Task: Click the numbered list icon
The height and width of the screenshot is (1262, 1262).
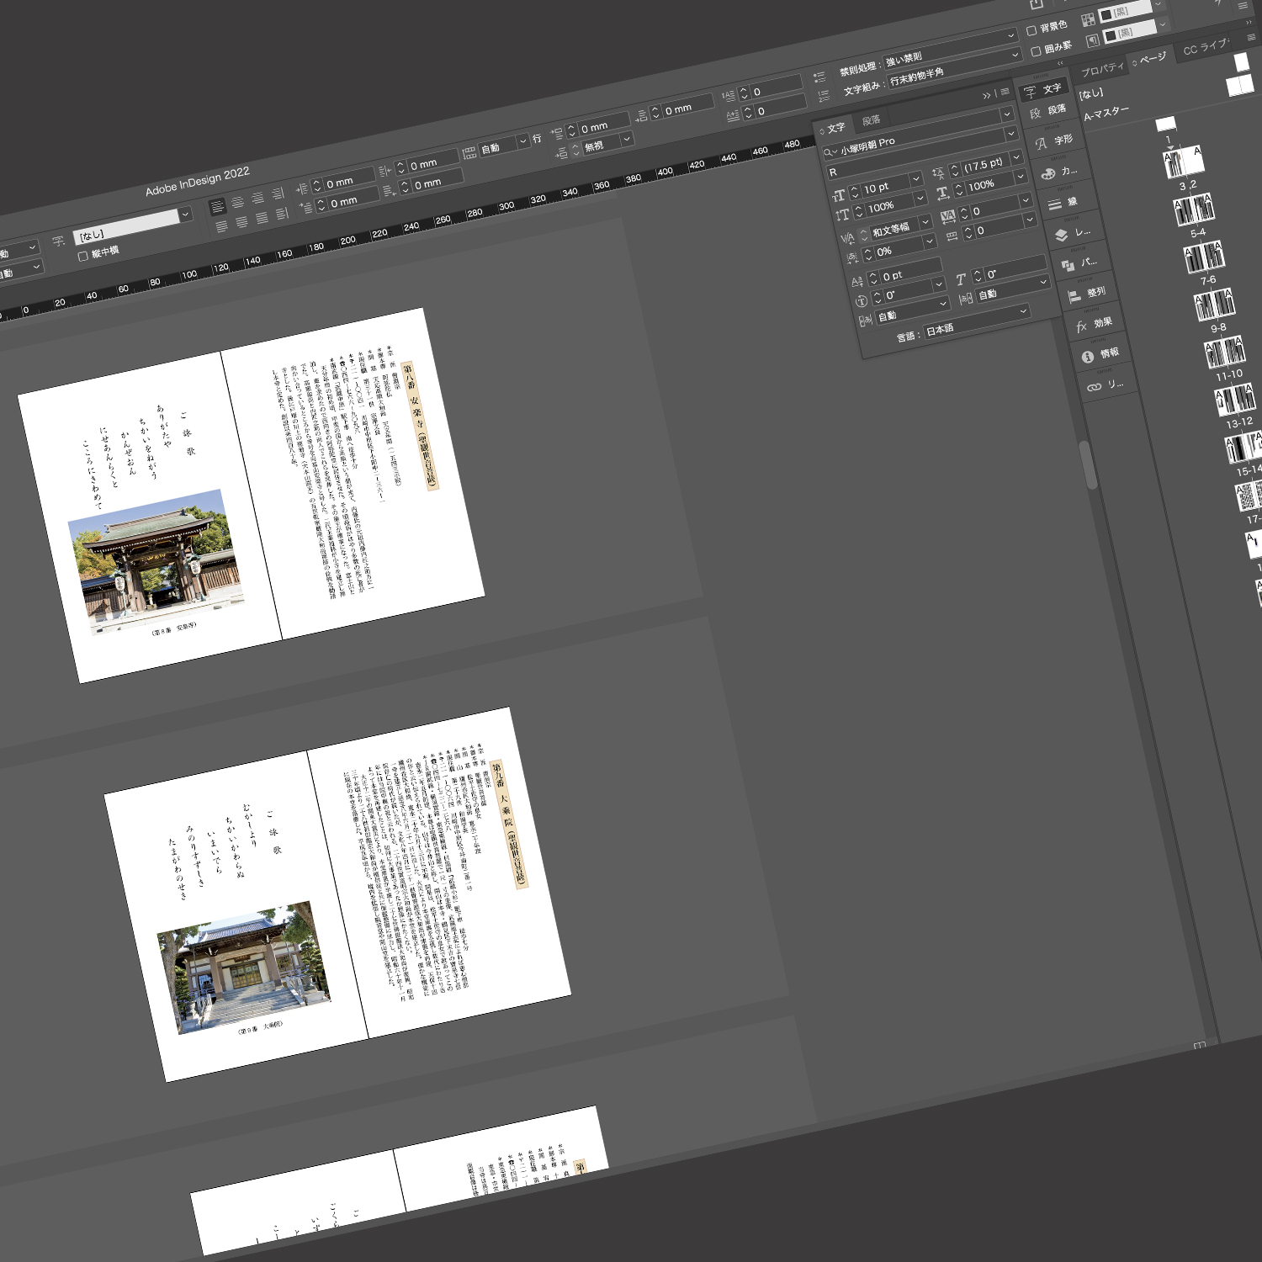Action: pos(824,96)
